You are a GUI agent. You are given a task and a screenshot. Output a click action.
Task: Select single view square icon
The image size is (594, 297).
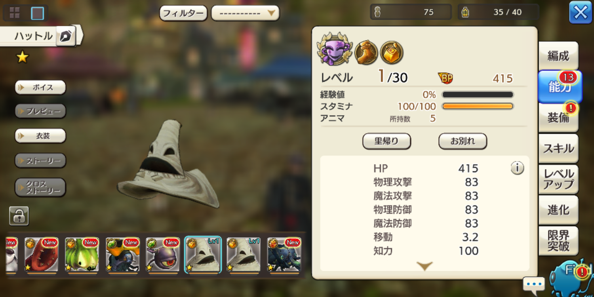pos(37,13)
